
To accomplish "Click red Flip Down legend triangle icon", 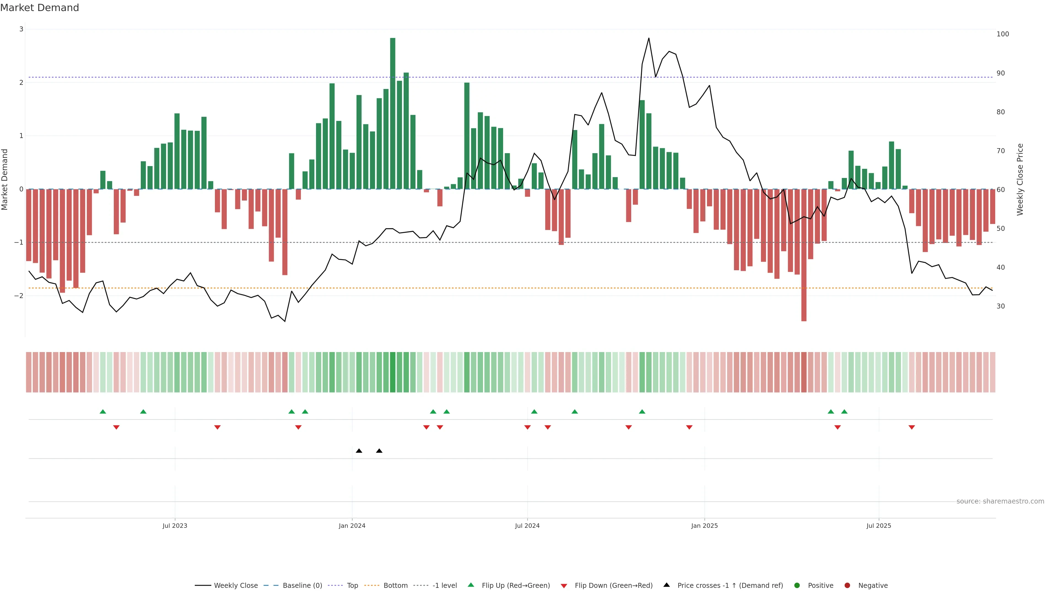I will (x=564, y=586).
